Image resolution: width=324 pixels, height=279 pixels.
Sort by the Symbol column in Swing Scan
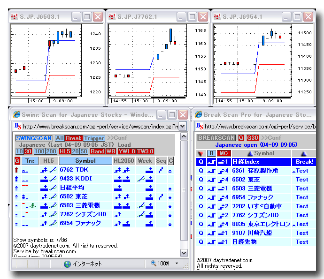(85, 161)
